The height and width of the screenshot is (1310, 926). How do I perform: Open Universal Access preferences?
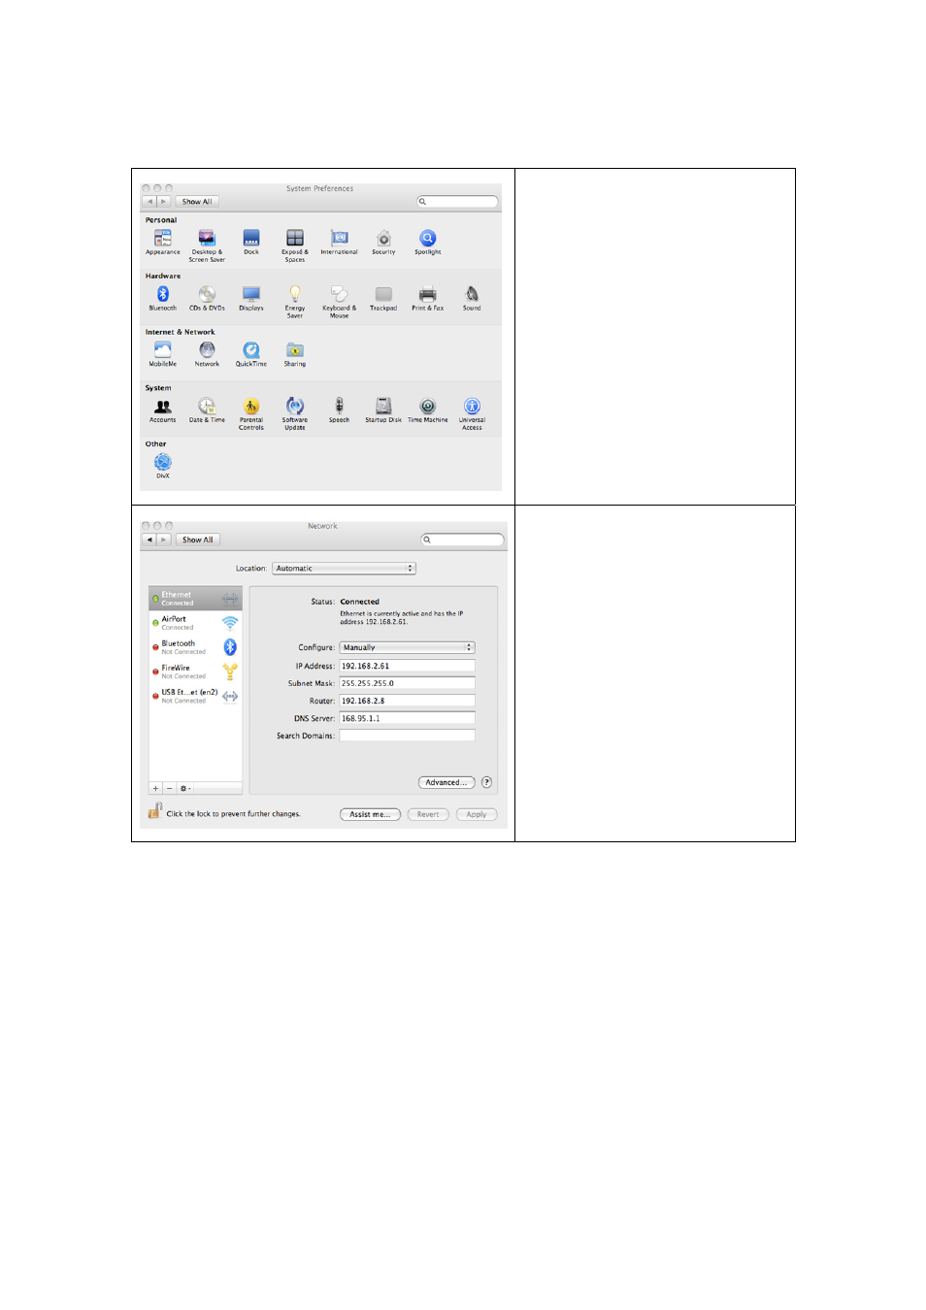[472, 407]
